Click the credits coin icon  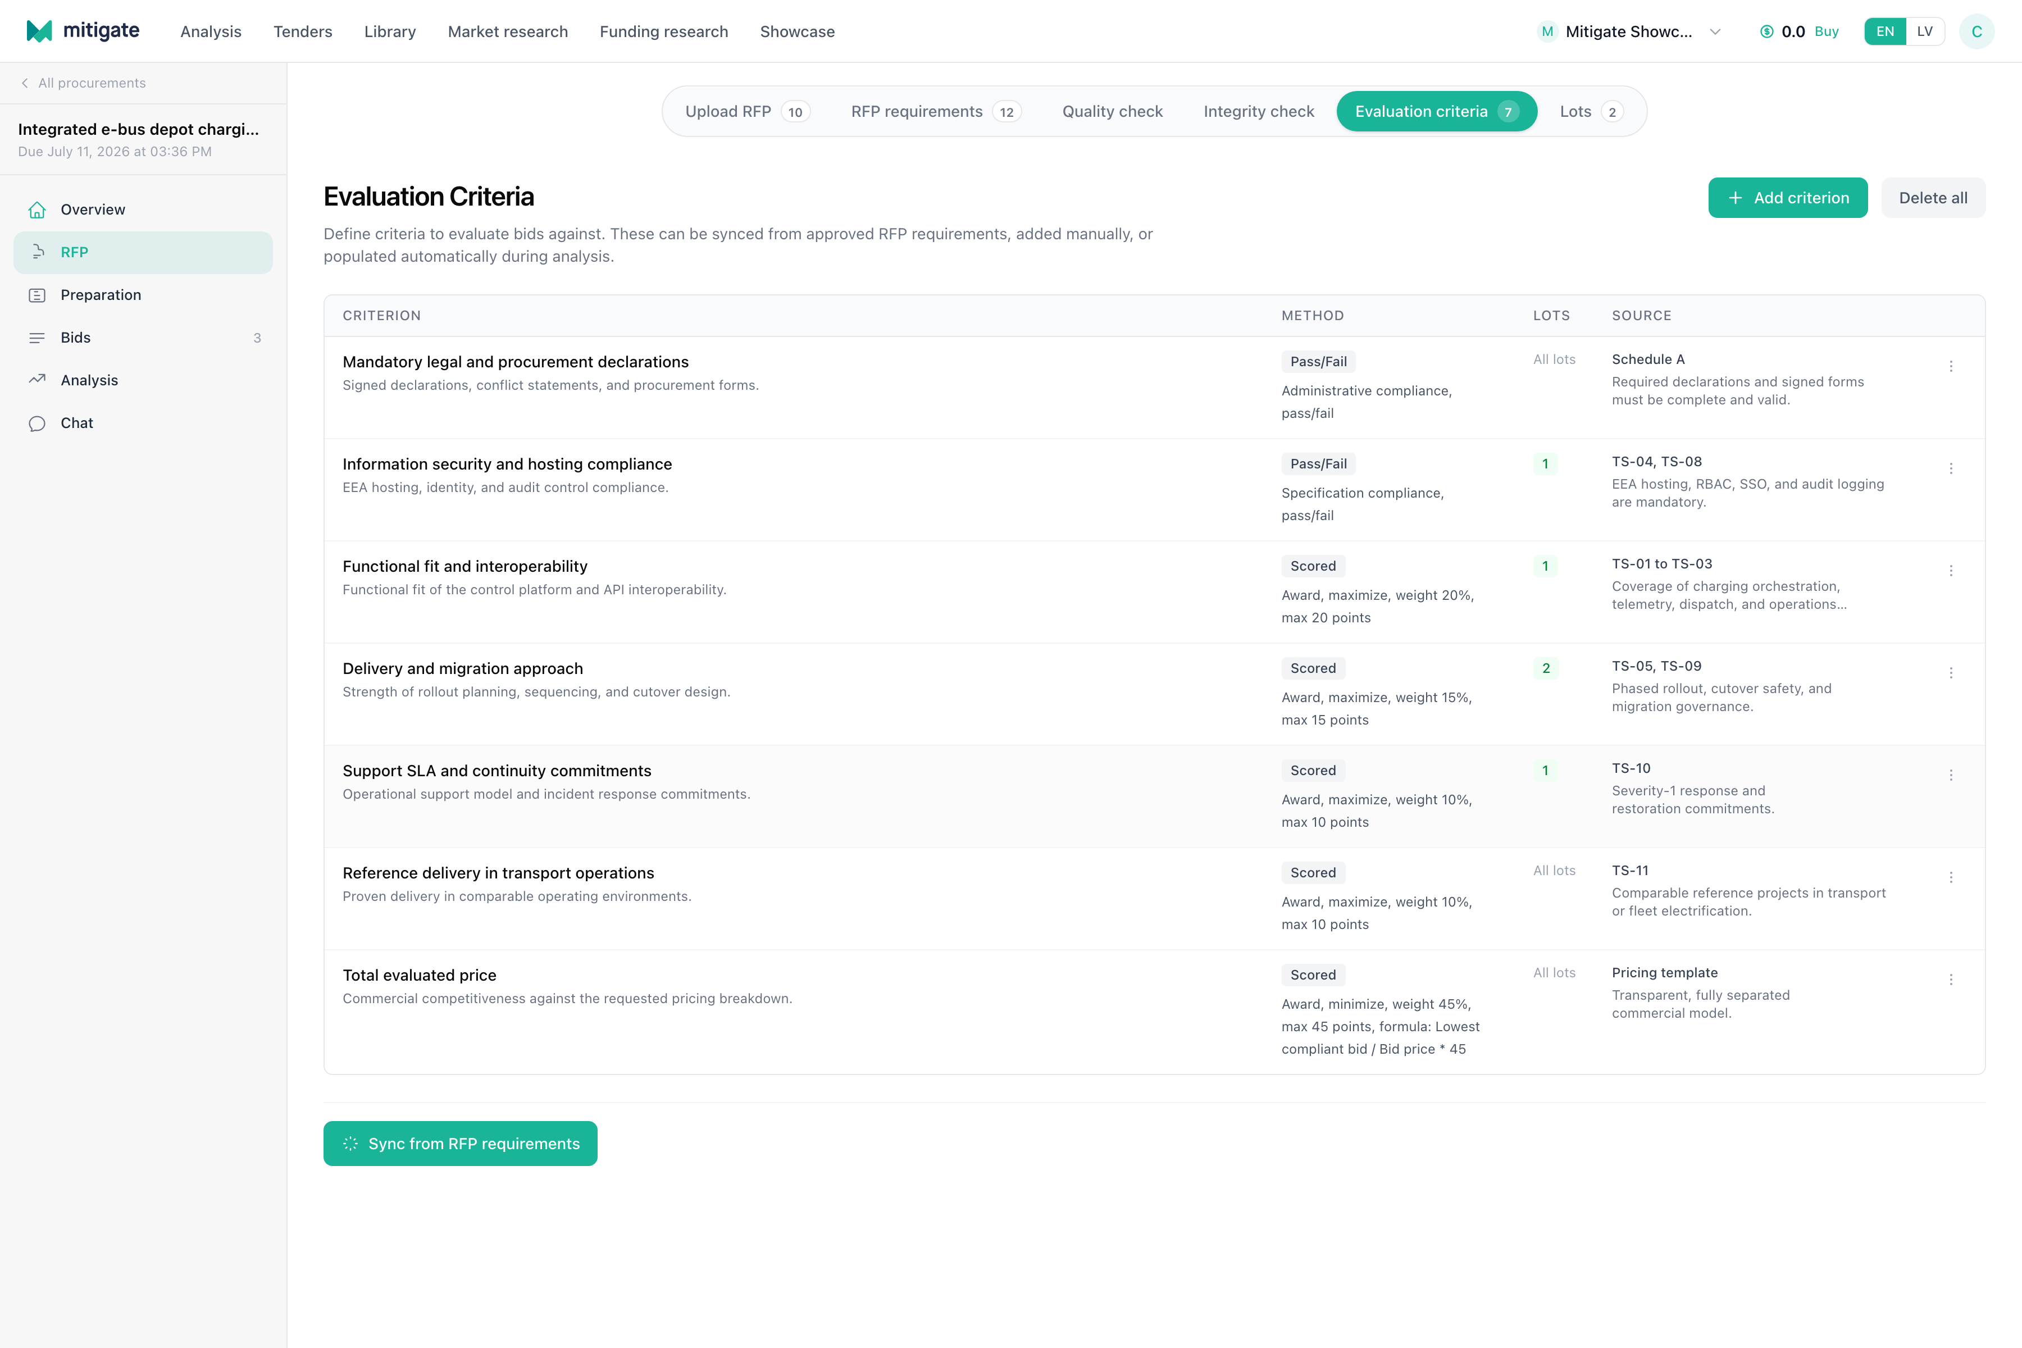(1766, 32)
